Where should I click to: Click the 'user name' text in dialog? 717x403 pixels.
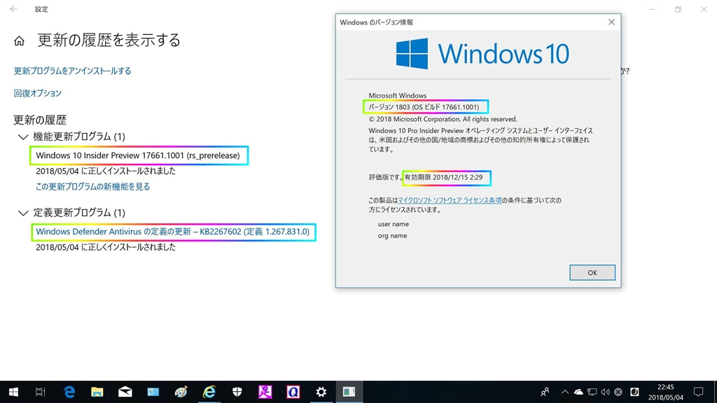click(x=394, y=224)
